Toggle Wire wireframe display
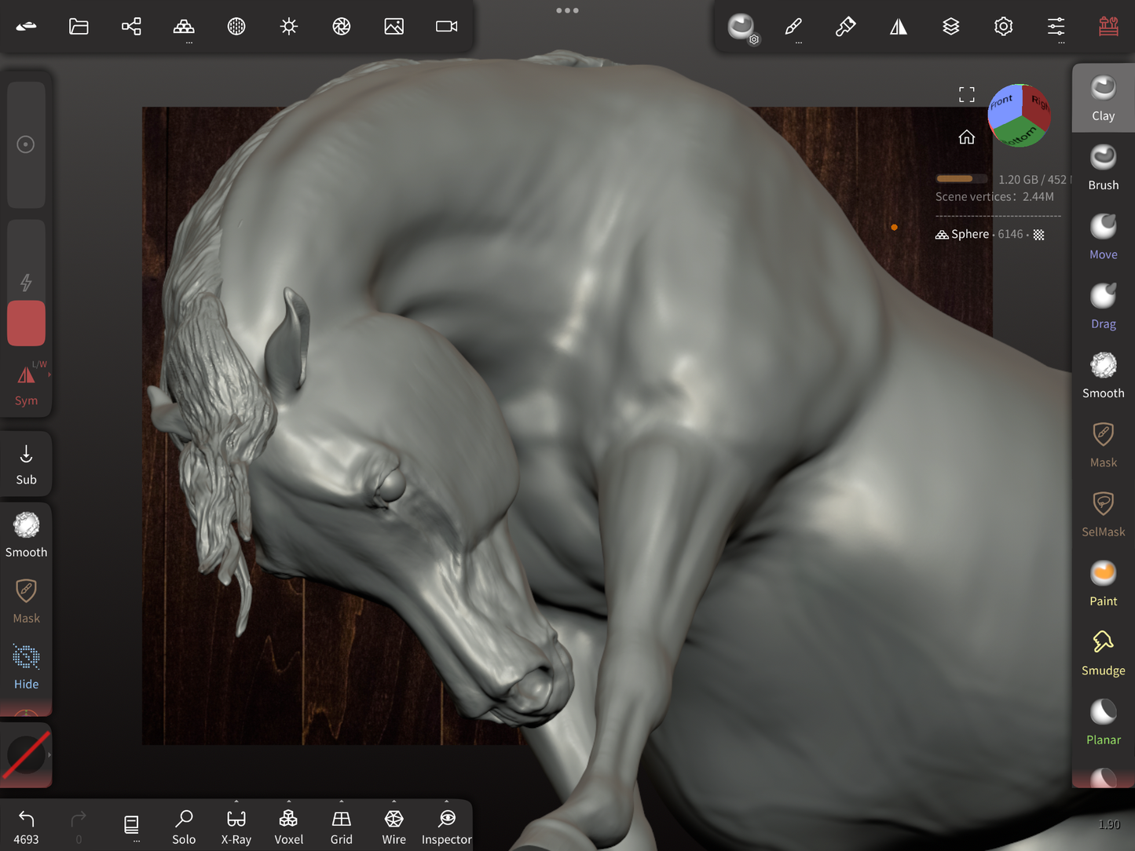The width and height of the screenshot is (1135, 851). (394, 827)
